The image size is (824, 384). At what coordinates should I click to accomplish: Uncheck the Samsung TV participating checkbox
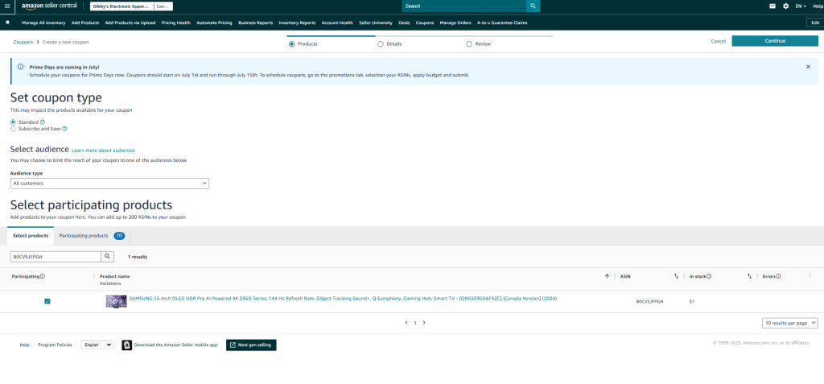coord(47,301)
